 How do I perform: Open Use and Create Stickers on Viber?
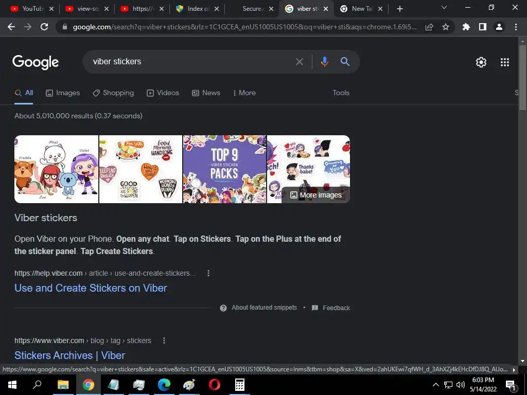[x=91, y=288]
